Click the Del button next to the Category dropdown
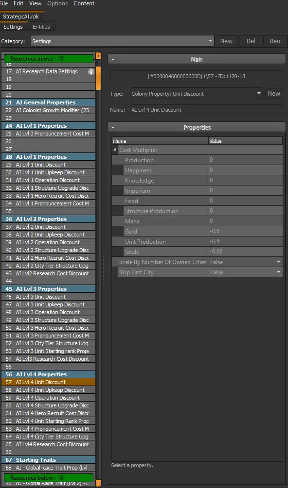Screen dimensions: 288x488 pyautogui.click(x=251, y=41)
